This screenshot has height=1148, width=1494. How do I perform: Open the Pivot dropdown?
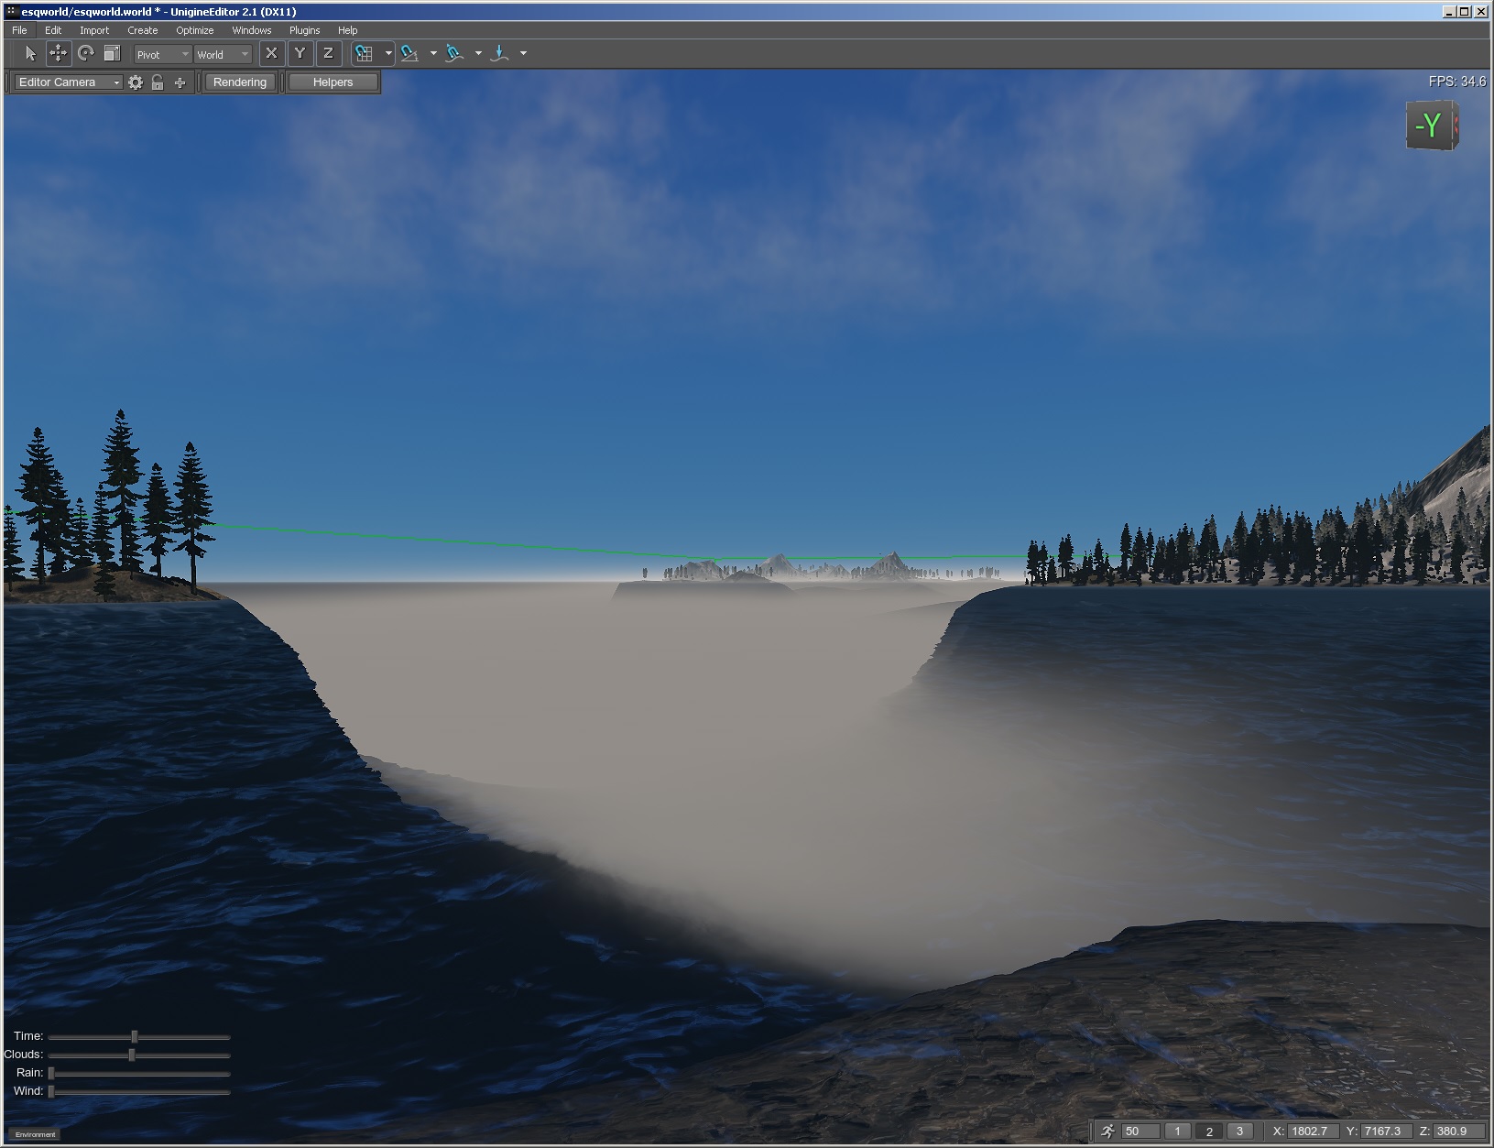(x=162, y=55)
